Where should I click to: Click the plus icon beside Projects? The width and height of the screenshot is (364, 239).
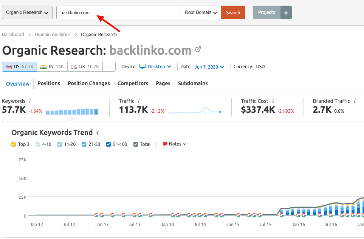coord(286,12)
